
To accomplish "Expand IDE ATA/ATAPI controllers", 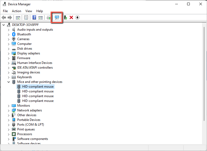I will pyautogui.click(x=8, y=68).
